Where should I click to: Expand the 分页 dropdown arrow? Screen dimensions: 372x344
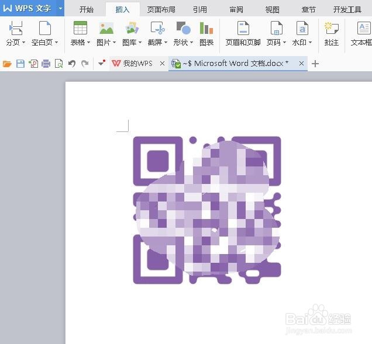[23, 43]
